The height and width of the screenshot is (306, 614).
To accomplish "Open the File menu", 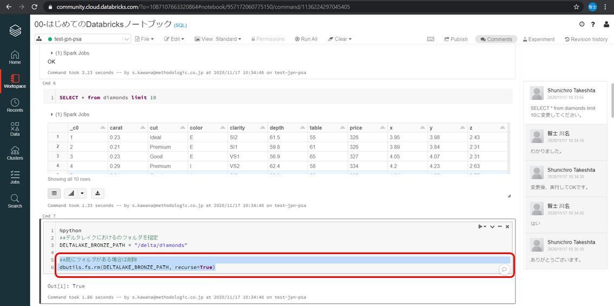I will click(145, 39).
